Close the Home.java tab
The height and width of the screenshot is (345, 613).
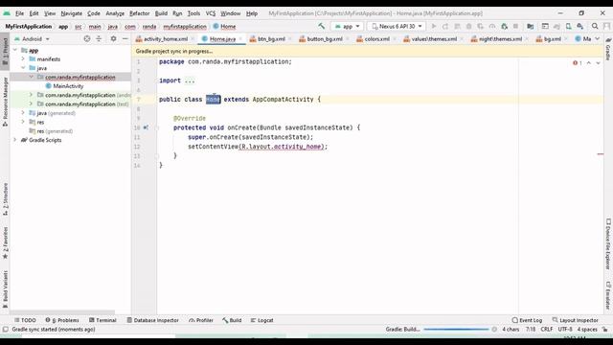point(240,38)
